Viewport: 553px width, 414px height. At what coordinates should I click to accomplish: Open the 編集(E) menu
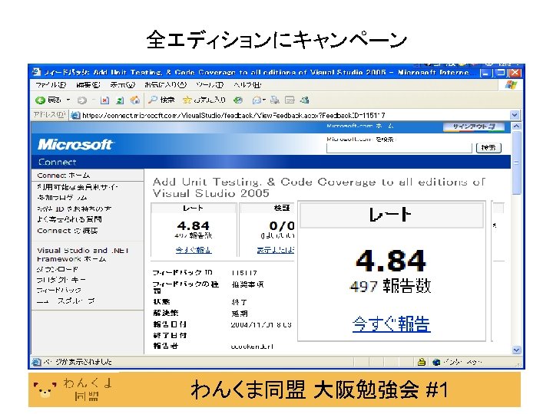(88, 85)
